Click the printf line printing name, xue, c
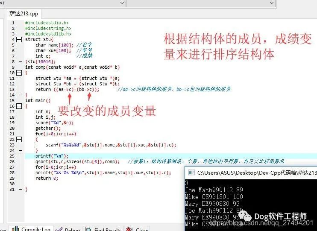 (x=103, y=173)
